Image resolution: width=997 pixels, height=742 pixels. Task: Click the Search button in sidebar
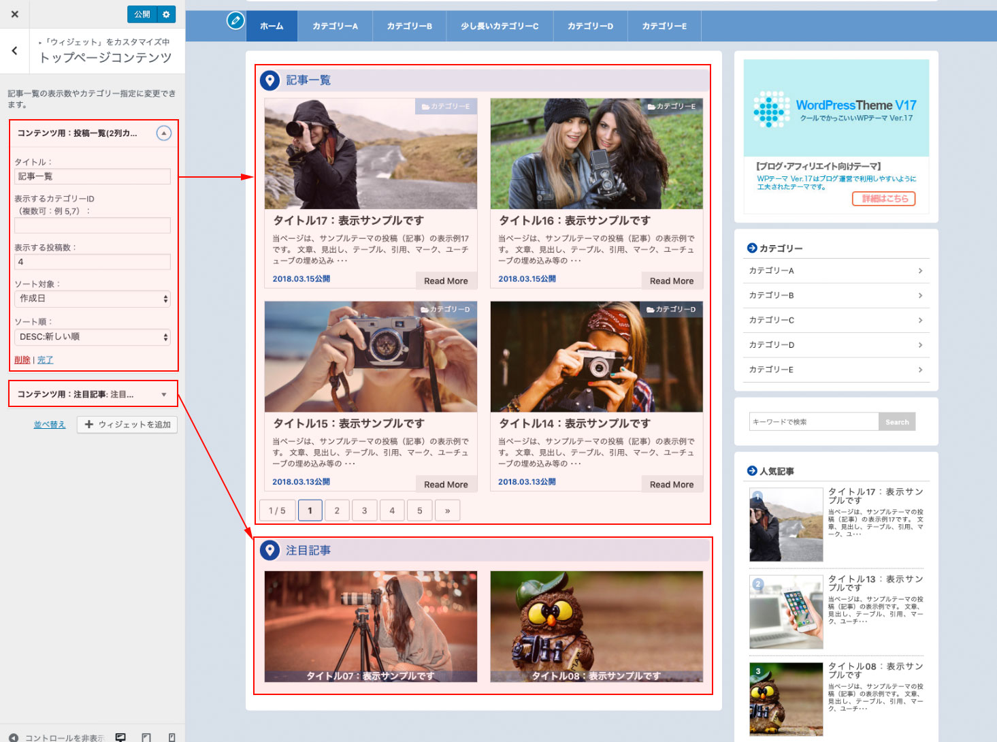896,422
